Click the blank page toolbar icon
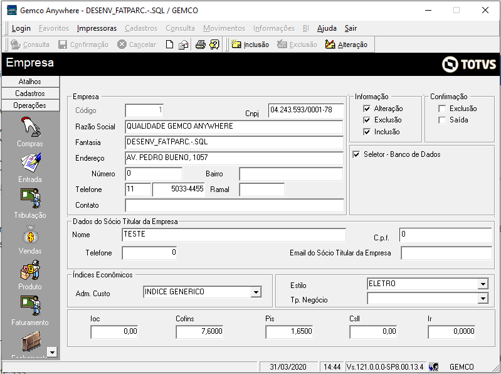 pyautogui.click(x=170, y=45)
